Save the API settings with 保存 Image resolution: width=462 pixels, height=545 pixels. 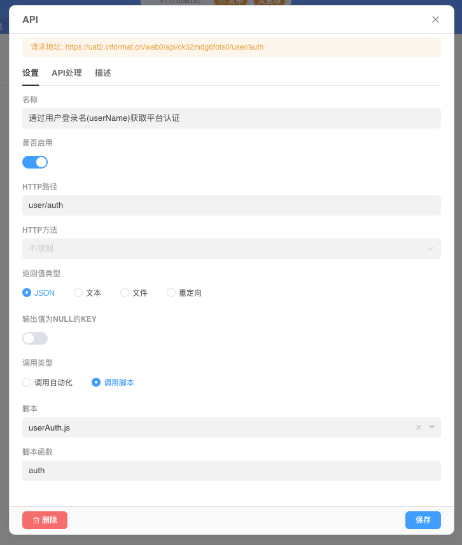pyautogui.click(x=423, y=520)
